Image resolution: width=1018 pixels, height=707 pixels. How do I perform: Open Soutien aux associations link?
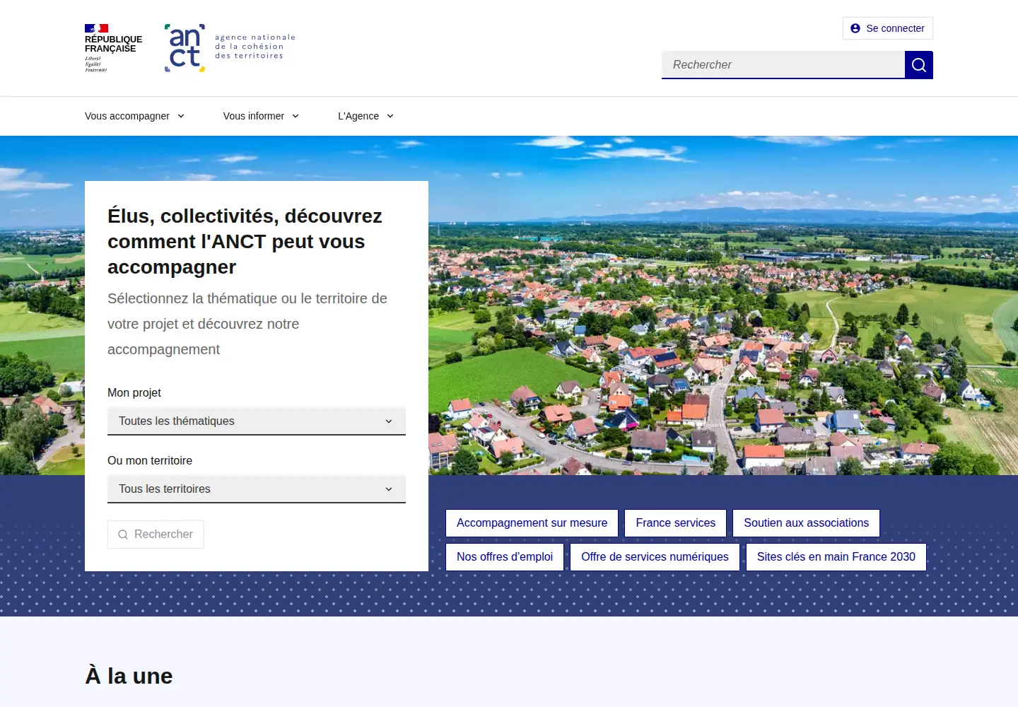point(806,523)
